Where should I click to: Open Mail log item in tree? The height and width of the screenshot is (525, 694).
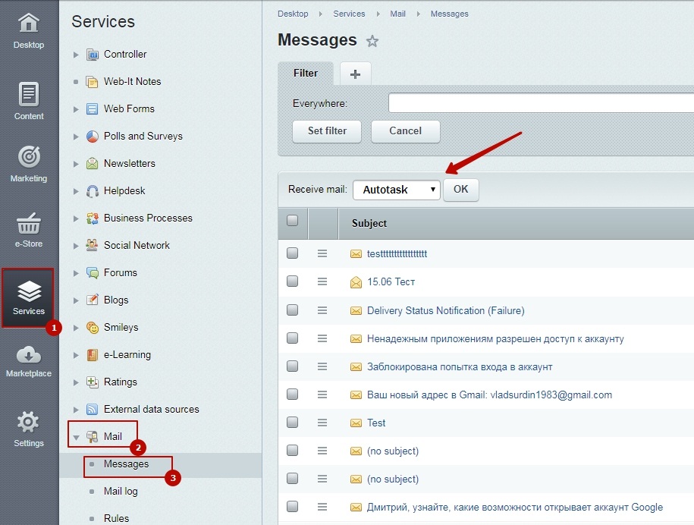click(x=121, y=492)
